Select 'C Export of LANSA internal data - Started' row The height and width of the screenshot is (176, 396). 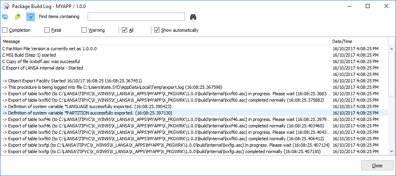tap(195, 68)
